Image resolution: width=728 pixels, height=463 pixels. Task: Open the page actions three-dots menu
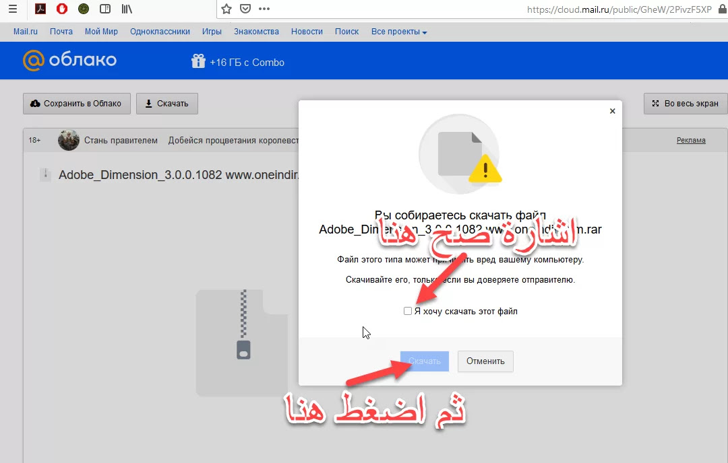pyautogui.click(x=264, y=9)
